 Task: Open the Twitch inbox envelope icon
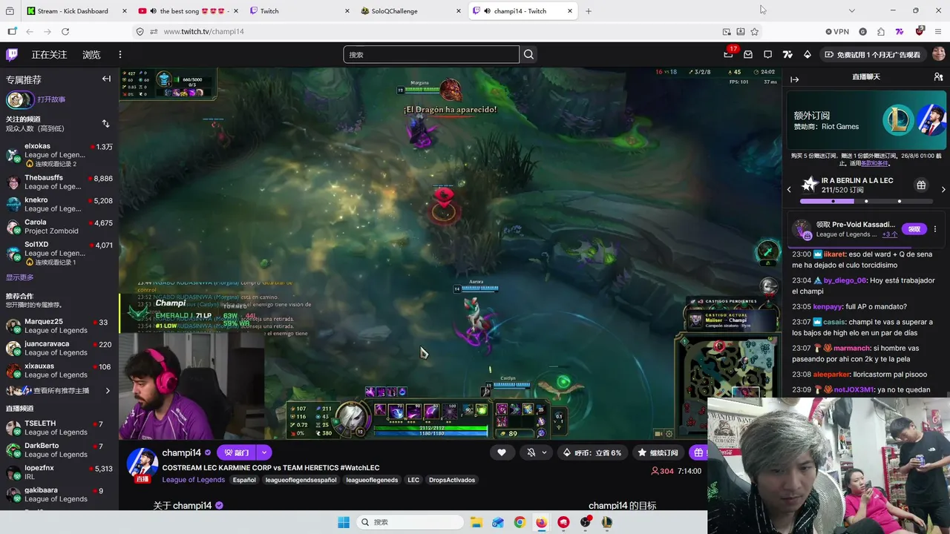(x=748, y=54)
